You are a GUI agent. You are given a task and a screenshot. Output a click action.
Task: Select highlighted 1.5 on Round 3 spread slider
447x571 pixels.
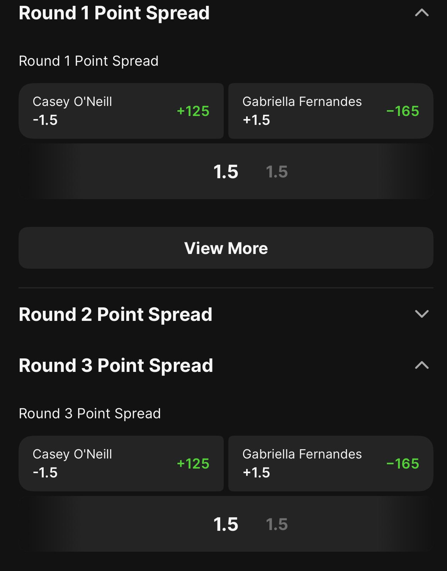coord(226,524)
